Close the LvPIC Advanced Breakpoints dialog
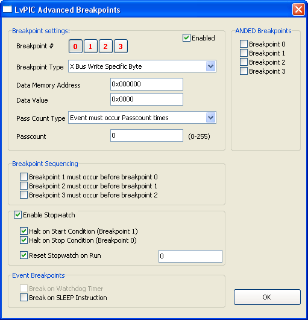Image resolution: width=308 pixels, height=320 pixels. (x=298, y=10)
